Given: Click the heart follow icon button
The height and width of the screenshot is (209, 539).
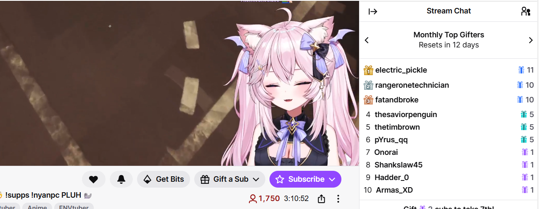Looking at the screenshot, I should click(93, 179).
